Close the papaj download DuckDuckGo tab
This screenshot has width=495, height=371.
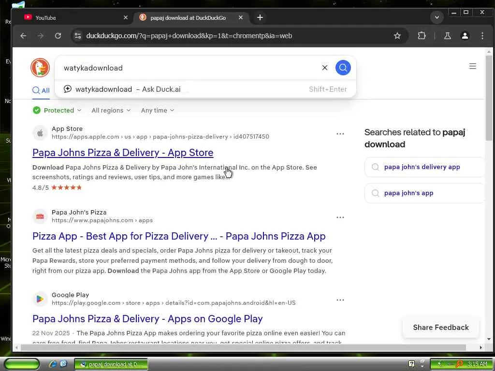pos(241,18)
